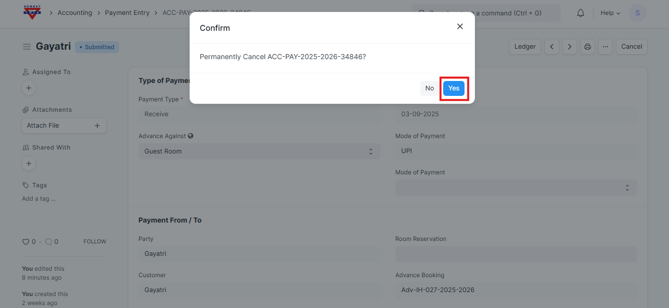Click the Add a tag field

click(x=39, y=199)
